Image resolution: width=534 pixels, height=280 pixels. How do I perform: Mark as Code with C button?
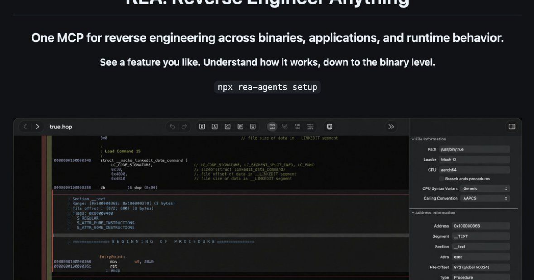(227, 127)
